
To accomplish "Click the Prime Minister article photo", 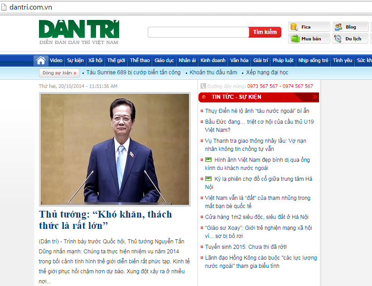I will point(115,149).
